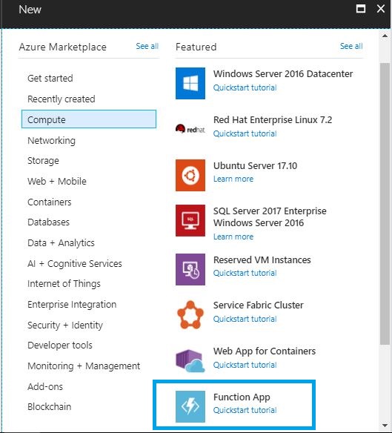
Task: Open Red Hat Quickstart tutorial link
Action: click(245, 133)
